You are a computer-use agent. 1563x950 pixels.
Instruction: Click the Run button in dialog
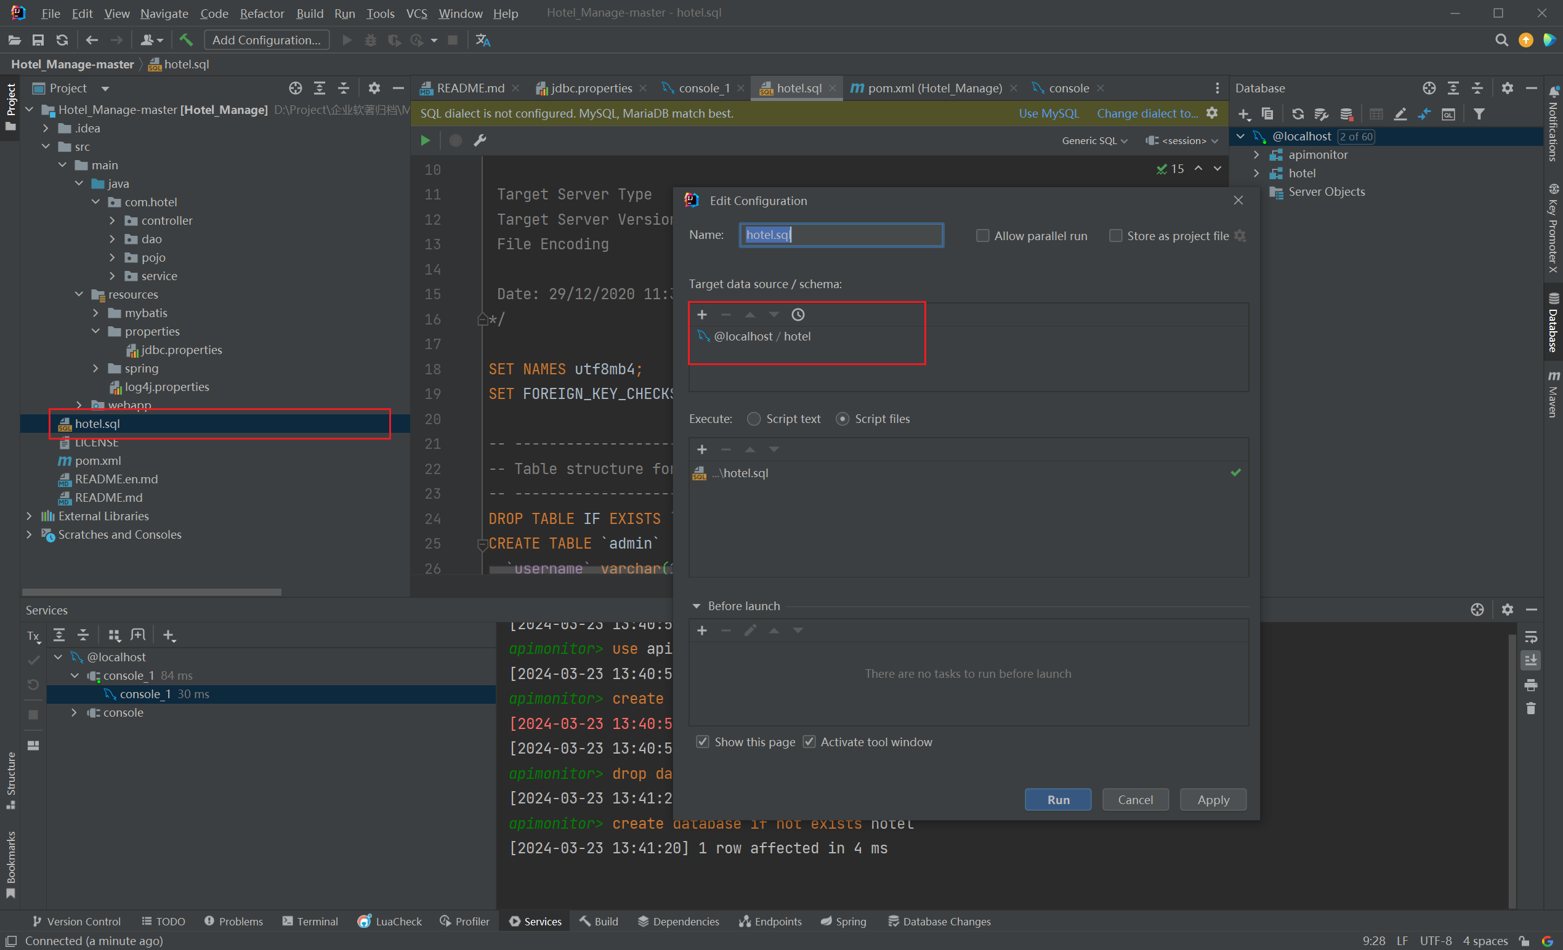[x=1058, y=800]
